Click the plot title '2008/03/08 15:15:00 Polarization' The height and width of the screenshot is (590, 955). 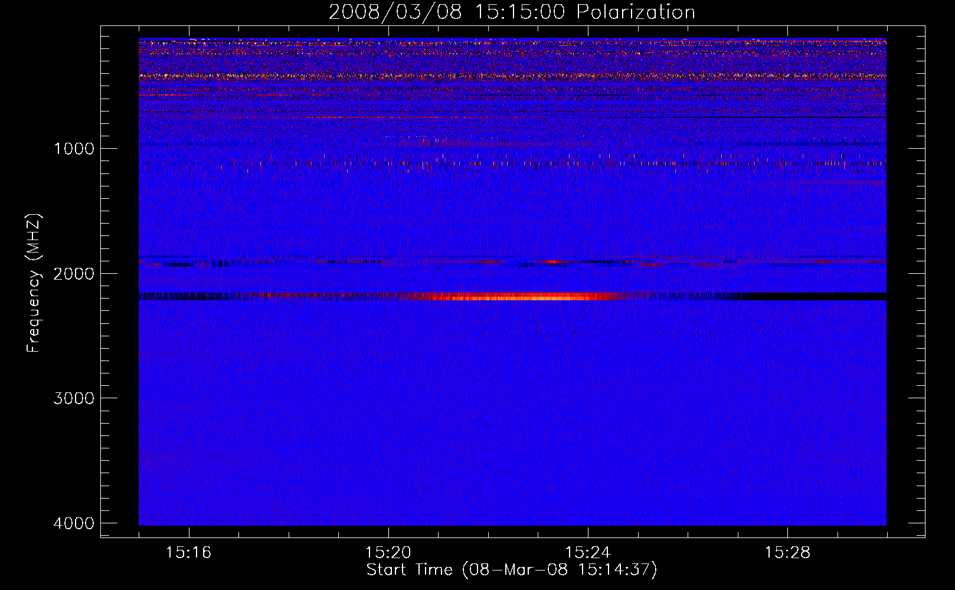[512, 12]
